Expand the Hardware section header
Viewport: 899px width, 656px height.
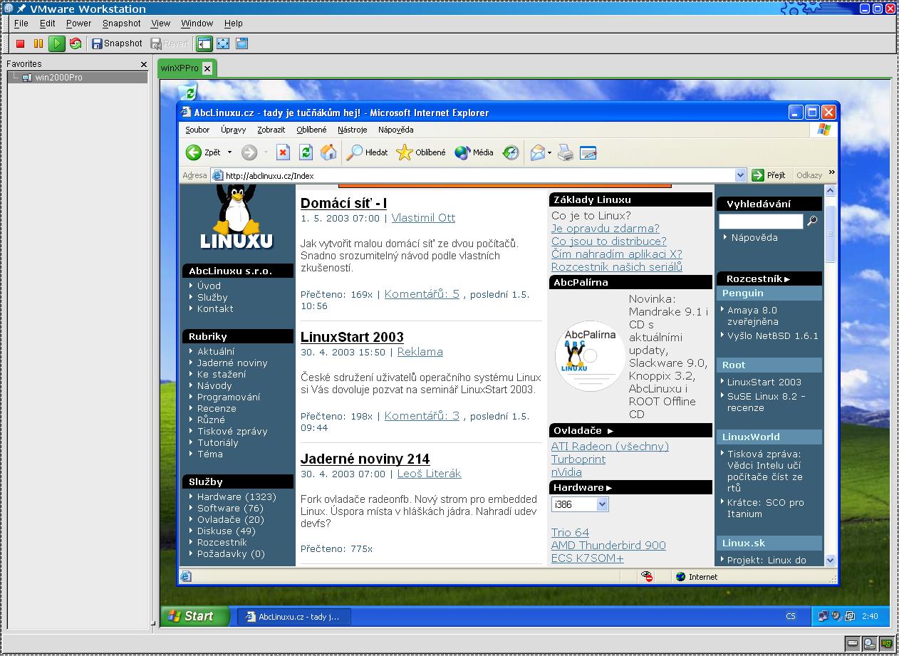click(x=630, y=488)
